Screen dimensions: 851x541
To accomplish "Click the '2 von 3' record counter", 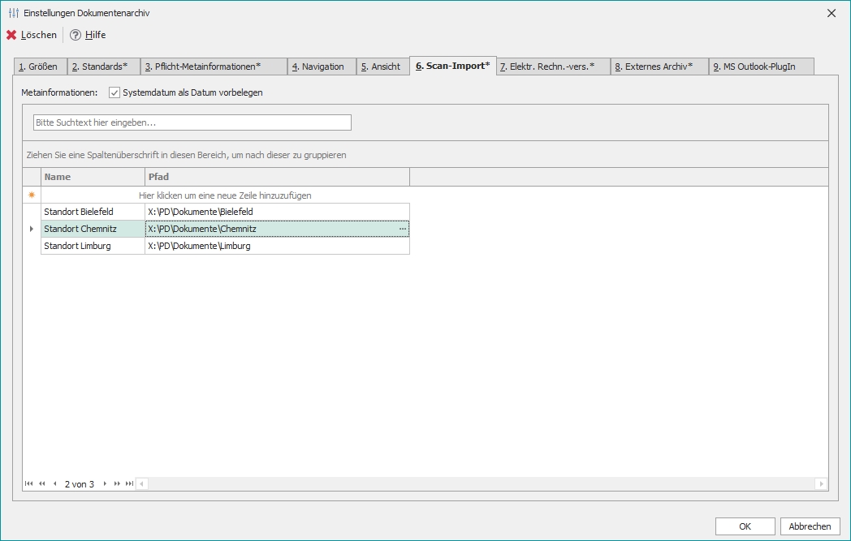I will [x=80, y=484].
